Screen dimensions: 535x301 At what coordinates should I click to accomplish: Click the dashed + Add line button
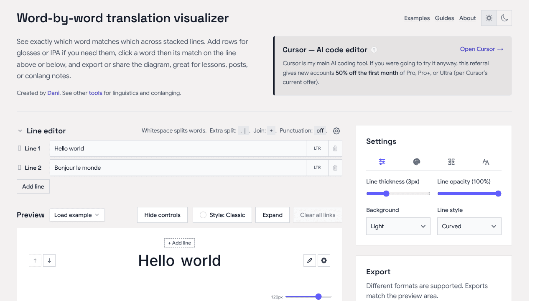point(179,243)
